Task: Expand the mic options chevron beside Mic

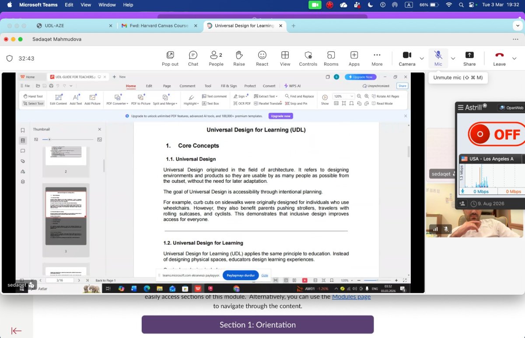Action: click(453, 58)
